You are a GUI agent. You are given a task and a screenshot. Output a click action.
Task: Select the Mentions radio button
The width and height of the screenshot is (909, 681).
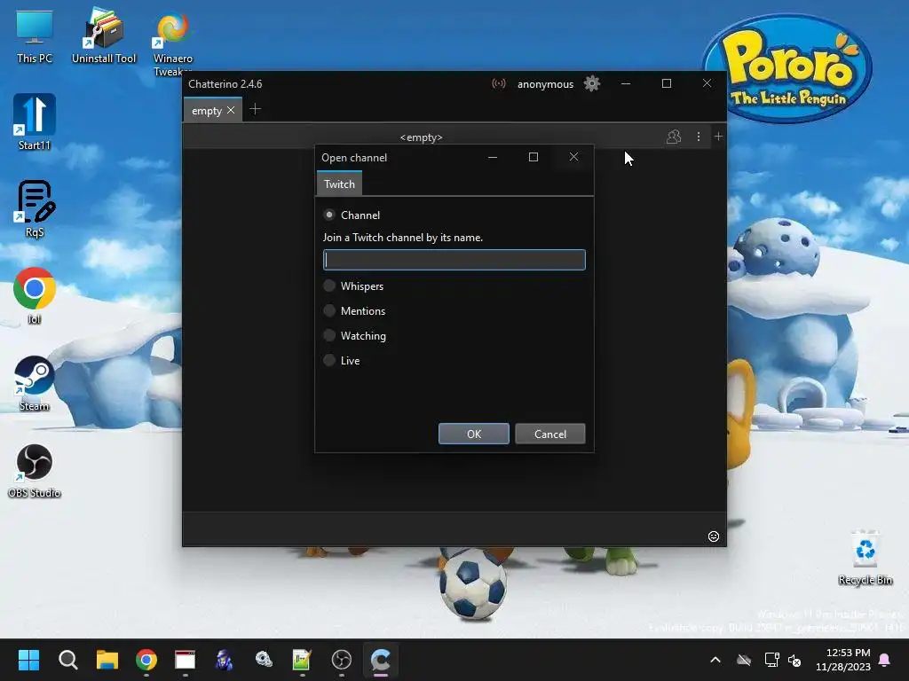pyautogui.click(x=329, y=310)
